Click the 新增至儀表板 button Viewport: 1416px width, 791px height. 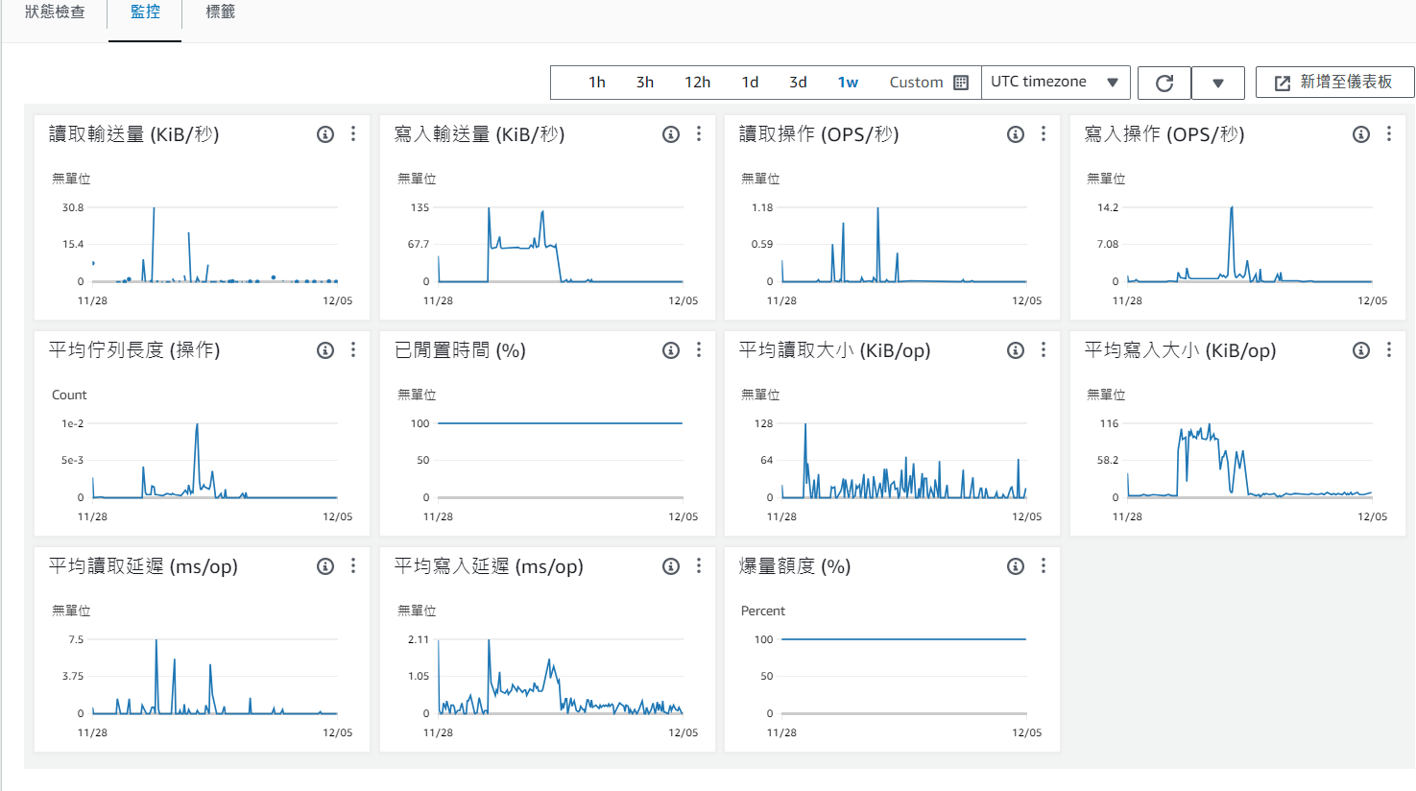click(1334, 83)
